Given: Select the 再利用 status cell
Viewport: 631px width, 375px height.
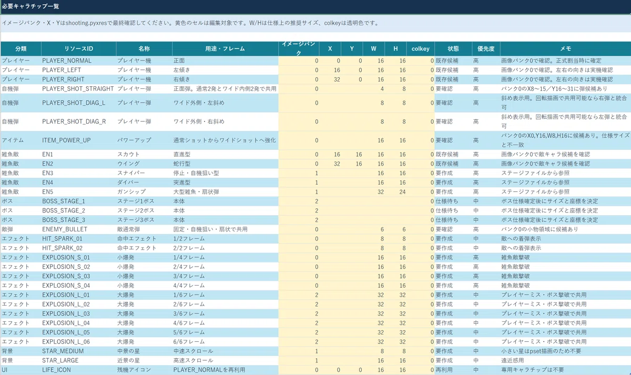Looking at the screenshot, I should point(453,370).
